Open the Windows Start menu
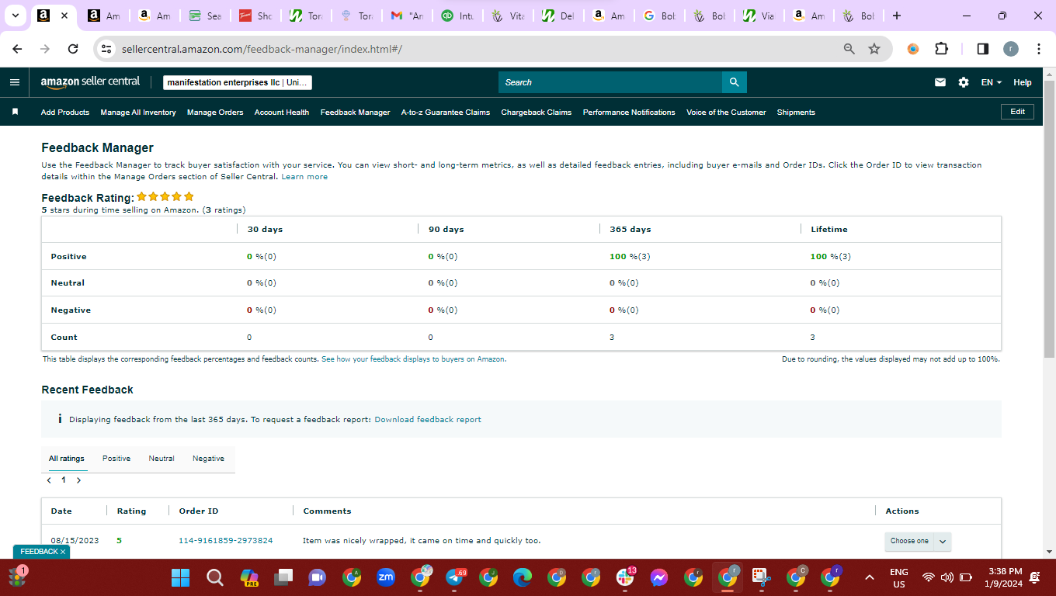1056x596 pixels. (180, 577)
